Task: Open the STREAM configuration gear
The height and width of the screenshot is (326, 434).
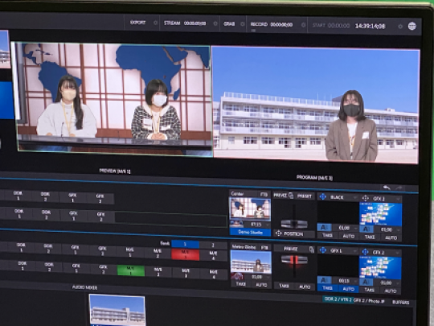Action: click(215, 24)
